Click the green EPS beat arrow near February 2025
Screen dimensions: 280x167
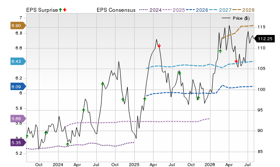coord(145,99)
